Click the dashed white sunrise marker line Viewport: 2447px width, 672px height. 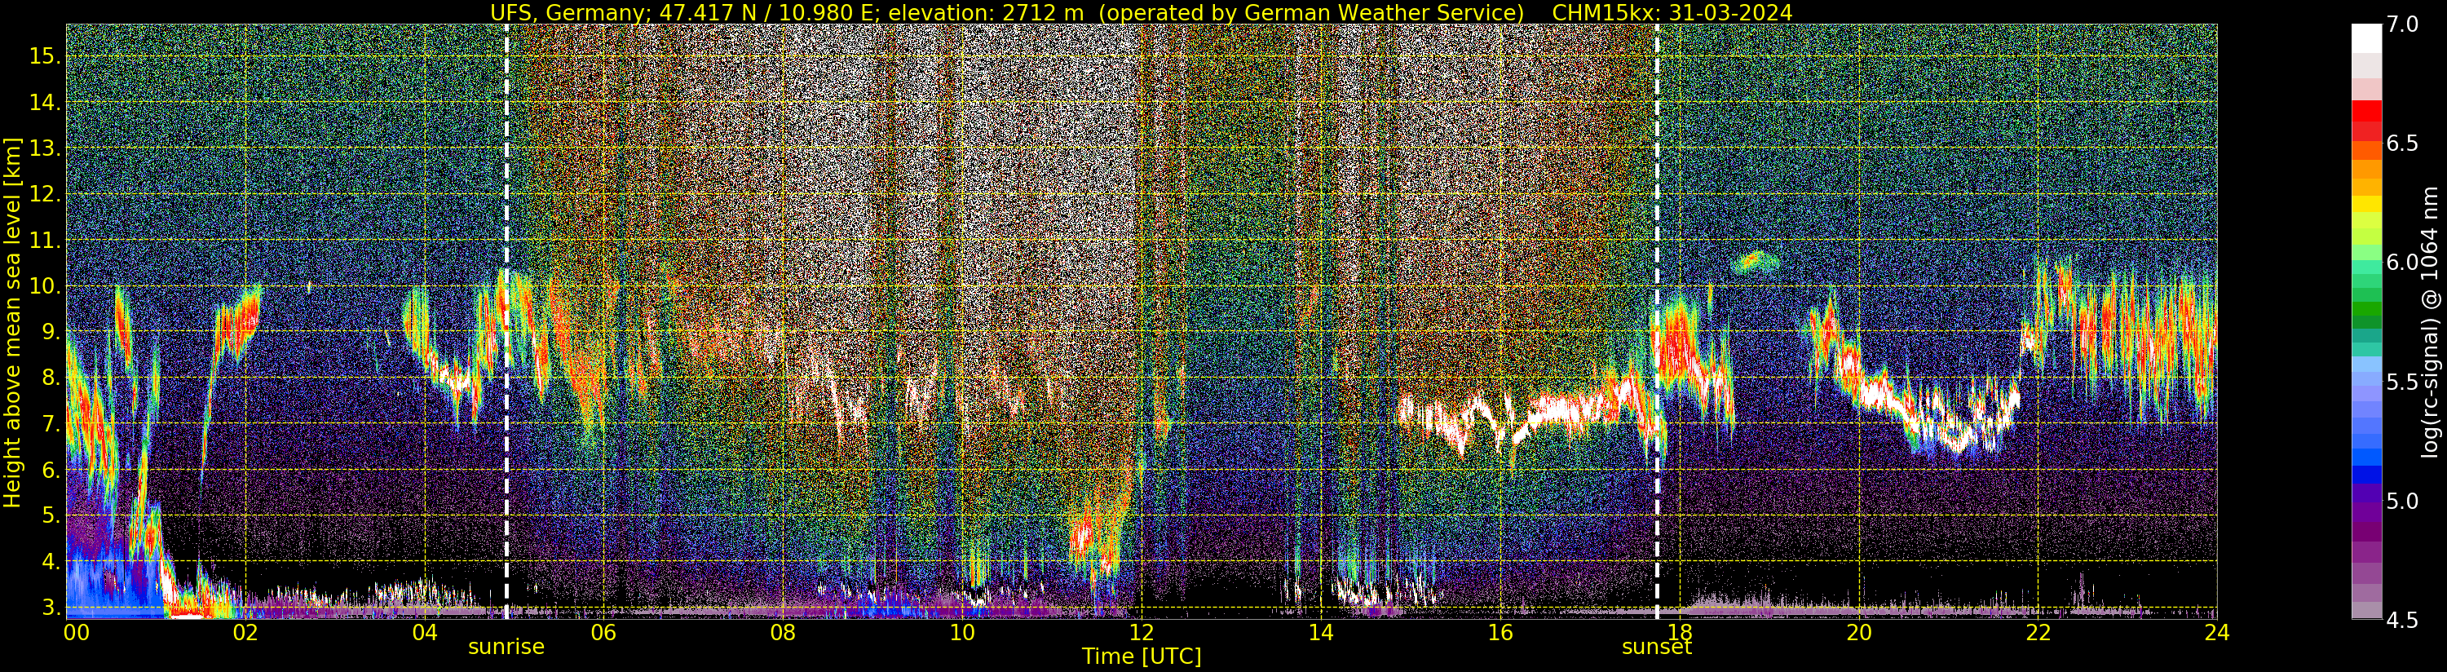pyautogui.click(x=506, y=321)
